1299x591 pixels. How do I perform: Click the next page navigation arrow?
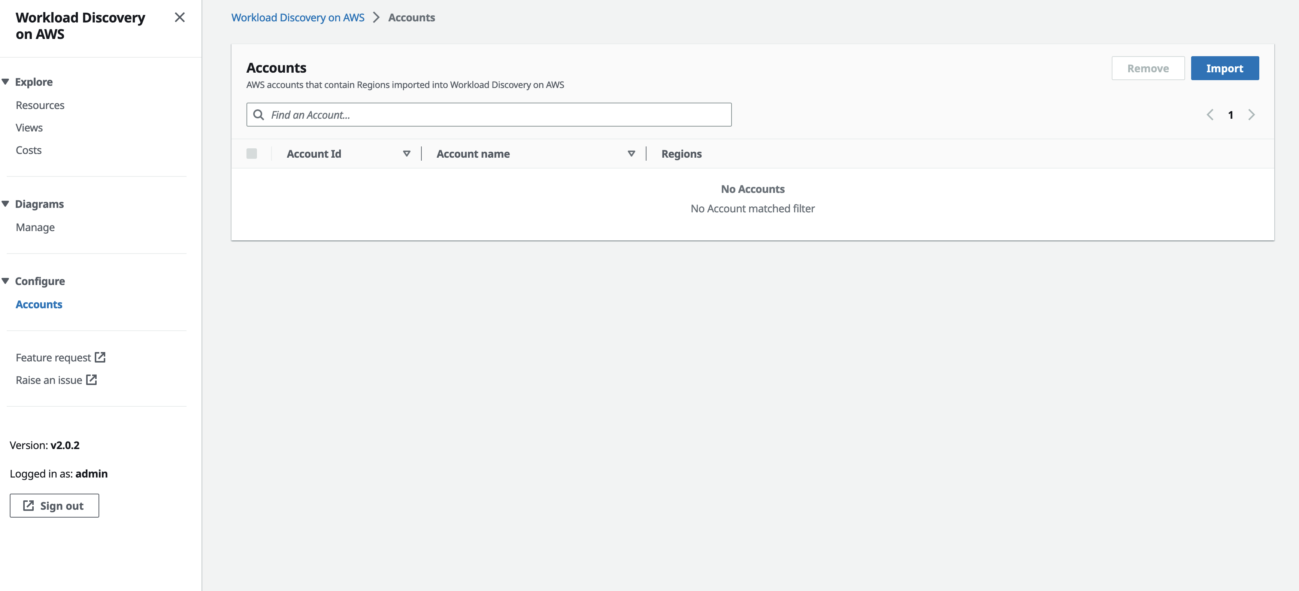coord(1251,114)
